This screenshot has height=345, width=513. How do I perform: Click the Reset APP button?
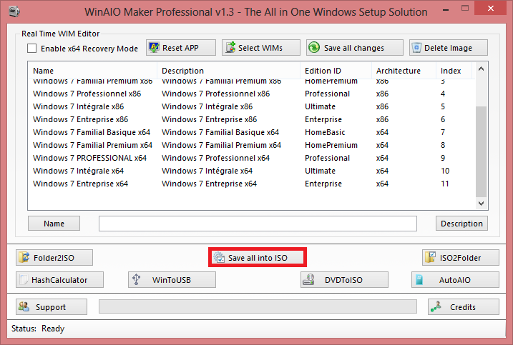(x=181, y=48)
